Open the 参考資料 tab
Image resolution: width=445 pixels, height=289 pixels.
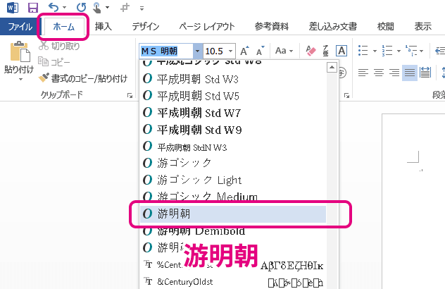(x=272, y=26)
